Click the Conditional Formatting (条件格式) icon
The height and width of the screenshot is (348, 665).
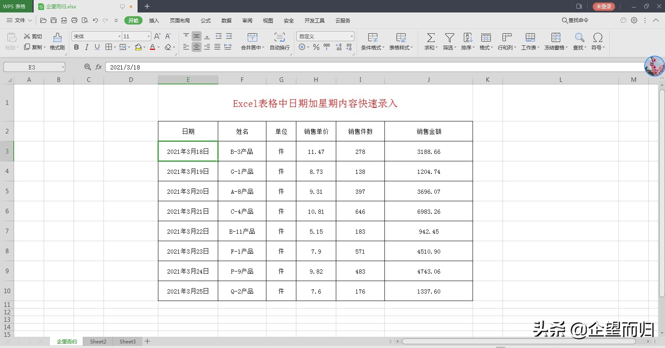point(373,38)
